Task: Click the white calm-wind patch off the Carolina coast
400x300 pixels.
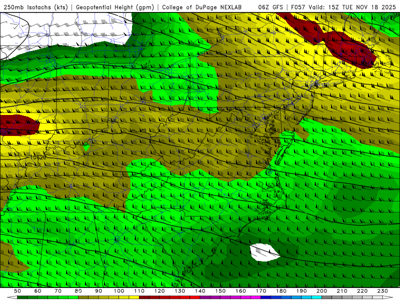Action: (x=265, y=252)
